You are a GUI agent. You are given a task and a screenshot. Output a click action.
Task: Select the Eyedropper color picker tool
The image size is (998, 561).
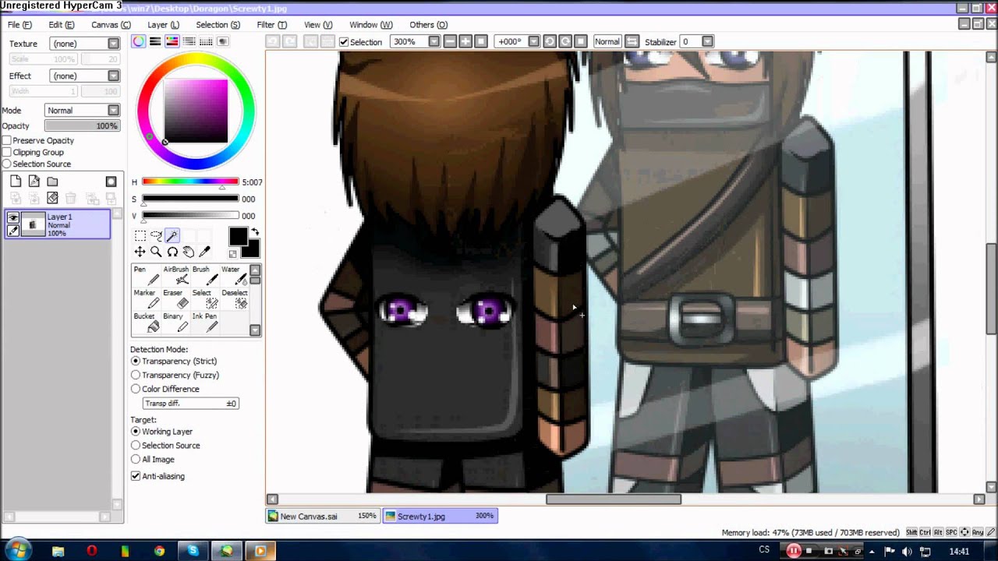204,252
